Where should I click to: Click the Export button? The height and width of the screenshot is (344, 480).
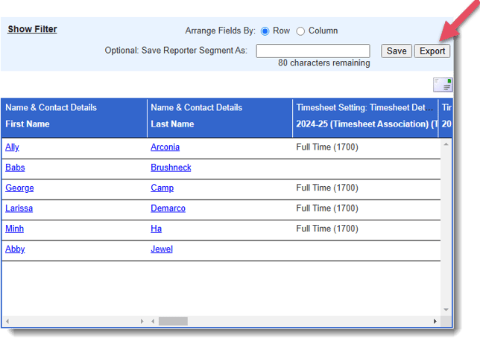[x=432, y=51]
